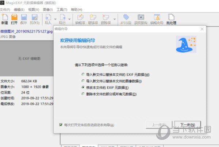This screenshot has width=219, height=147.
Task: Click the 另存为 (Save As) toolbar icon
Action: (x=35, y=17)
